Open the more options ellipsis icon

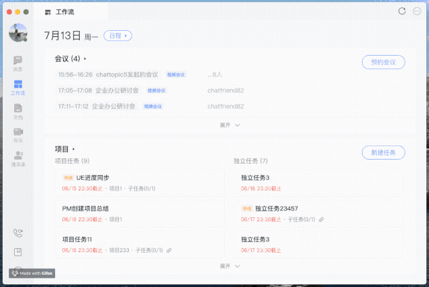click(417, 11)
